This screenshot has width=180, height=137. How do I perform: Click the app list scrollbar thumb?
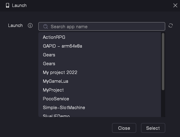[x=163, y=62]
